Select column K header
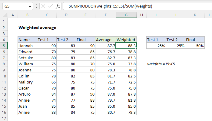 (x=195, y=15)
